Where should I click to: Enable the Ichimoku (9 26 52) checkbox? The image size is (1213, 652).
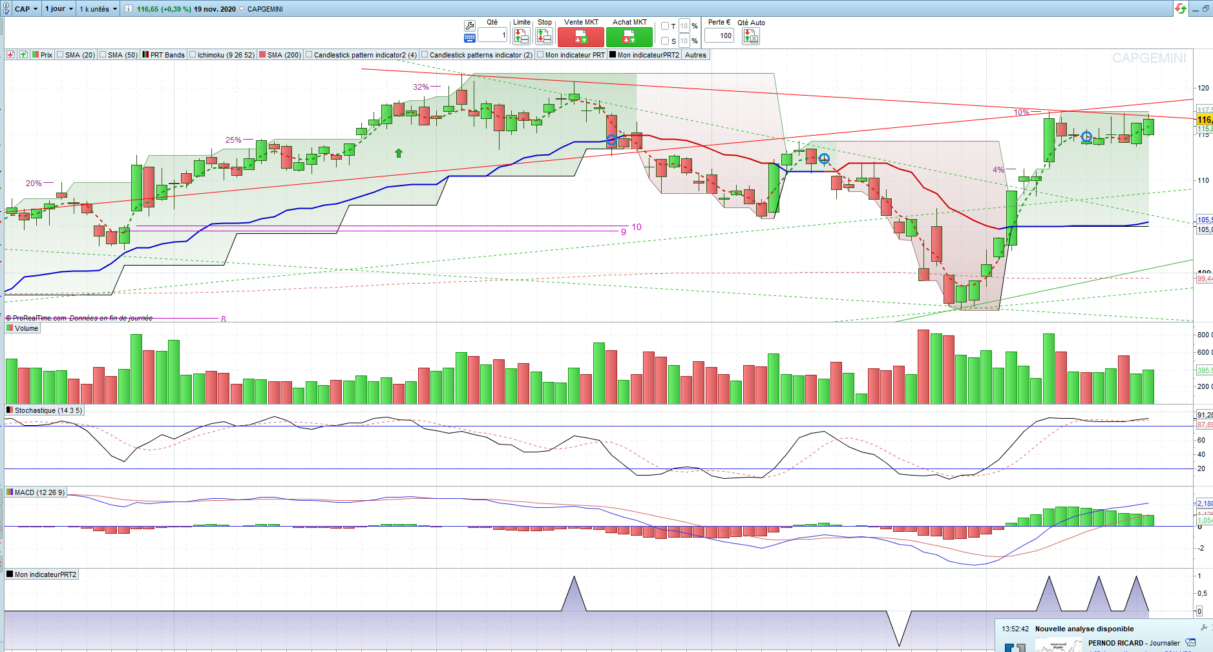point(193,55)
